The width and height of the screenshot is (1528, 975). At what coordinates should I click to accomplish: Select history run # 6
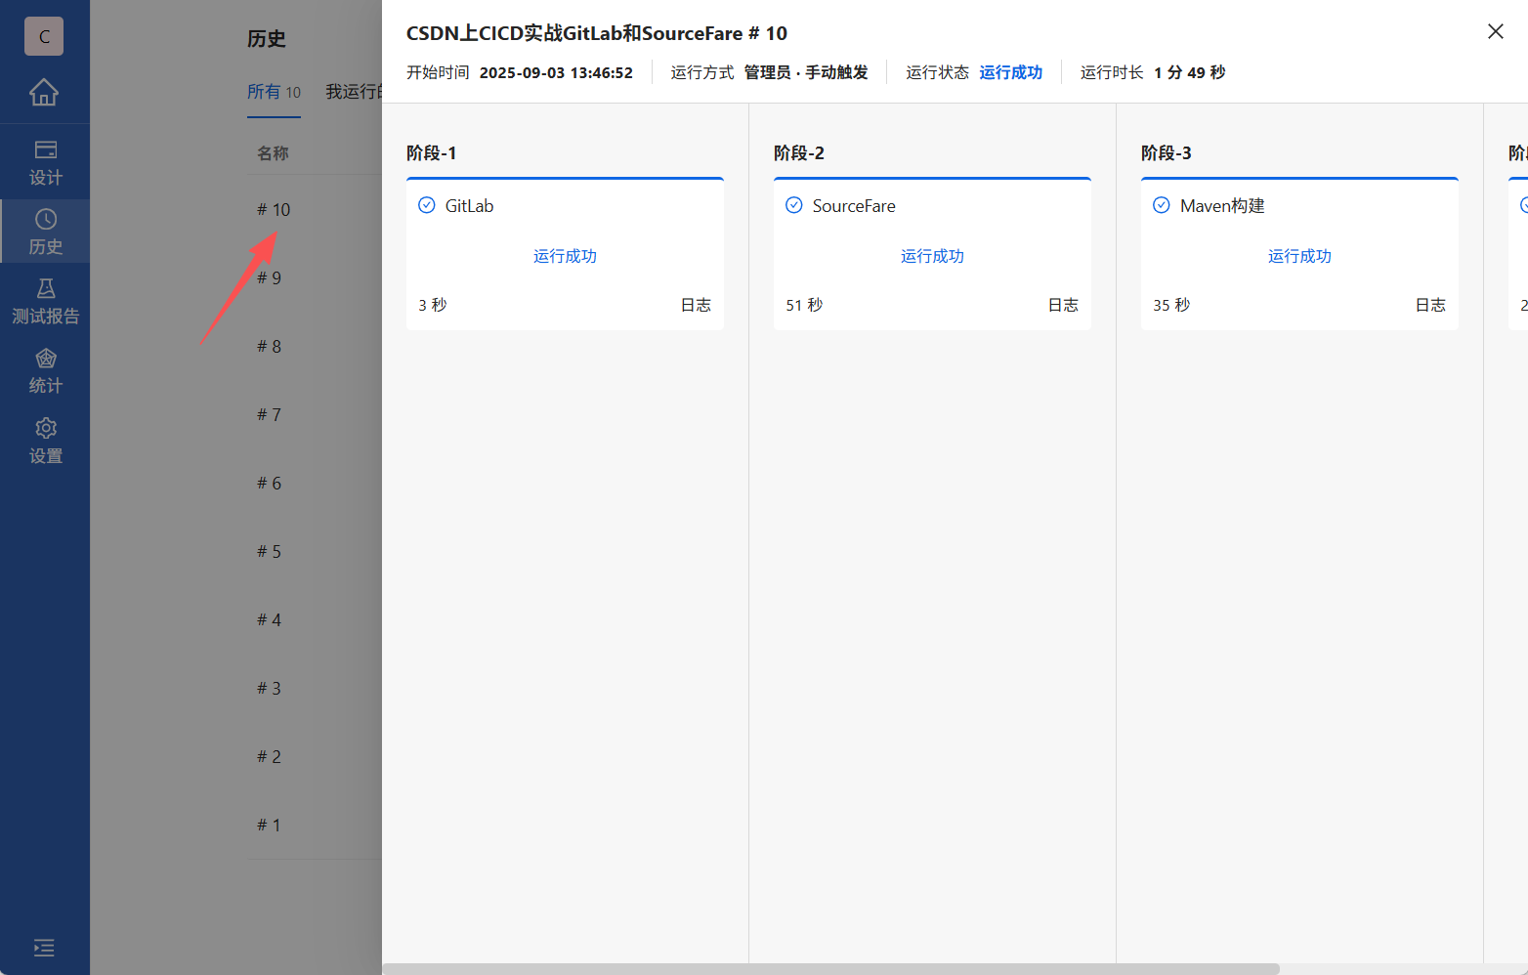click(x=269, y=484)
